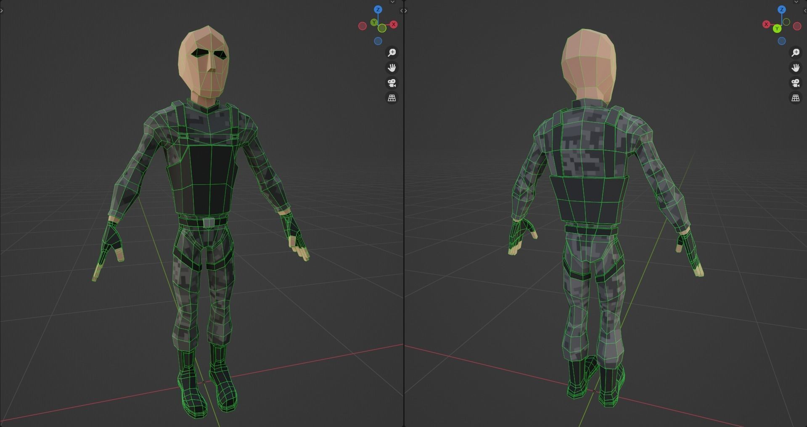Expand sidebar arrow on left viewport's right edge
Image resolution: width=807 pixels, height=427 pixels.
[x=401, y=11]
